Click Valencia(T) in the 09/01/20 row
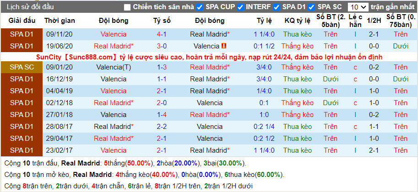This screenshot has width=418, height=192. (x=114, y=67)
